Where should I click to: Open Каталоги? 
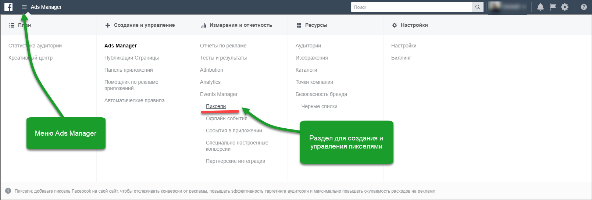point(306,70)
